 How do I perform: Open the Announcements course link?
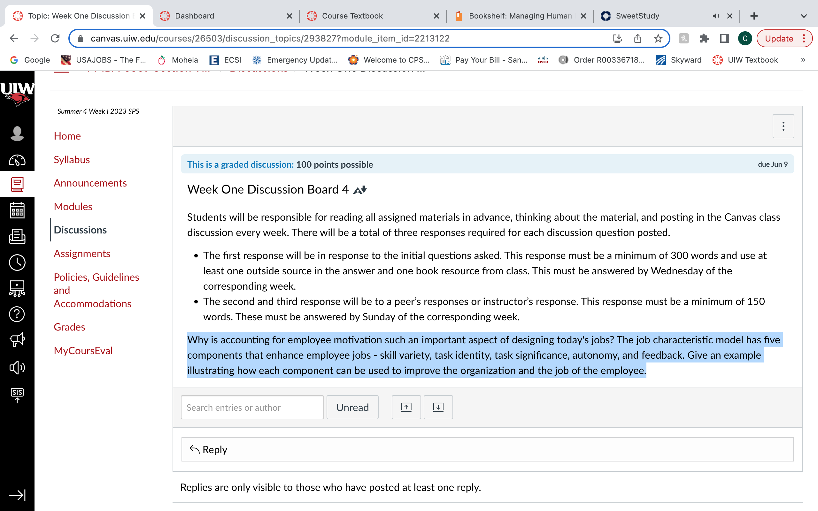tap(90, 183)
